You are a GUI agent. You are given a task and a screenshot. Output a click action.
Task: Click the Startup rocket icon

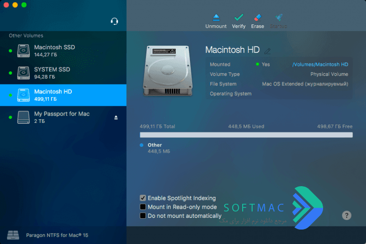(278, 18)
